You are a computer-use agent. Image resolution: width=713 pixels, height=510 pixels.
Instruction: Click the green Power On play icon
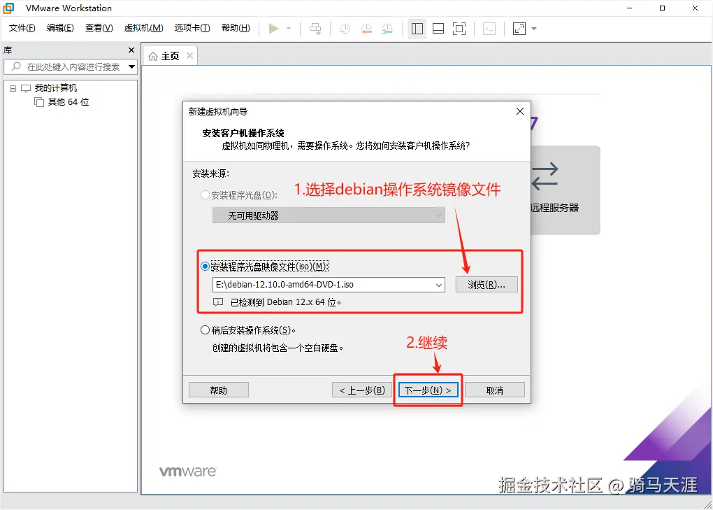point(273,29)
